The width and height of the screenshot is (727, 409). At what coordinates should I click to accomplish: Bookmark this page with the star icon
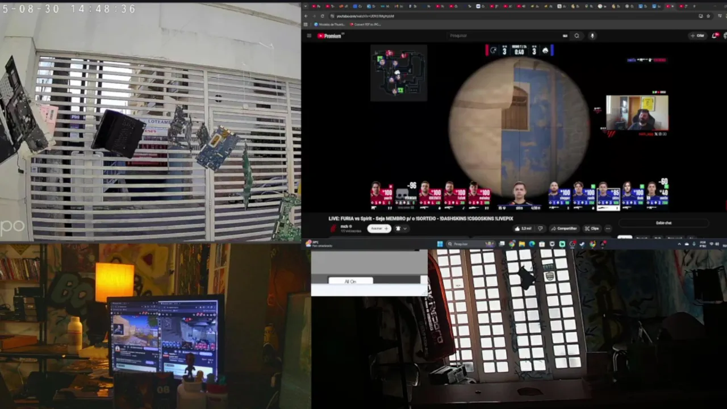click(x=708, y=16)
